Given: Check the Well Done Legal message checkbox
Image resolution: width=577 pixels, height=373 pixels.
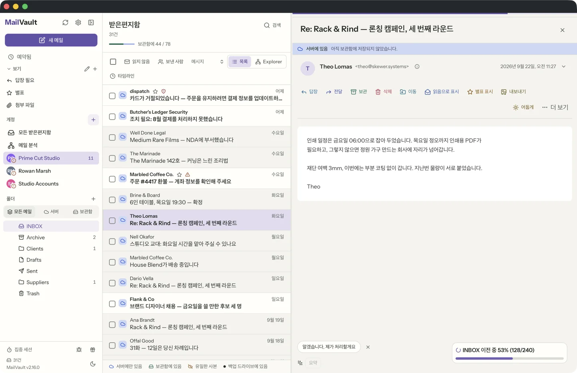Looking at the screenshot, I should 112,137.
